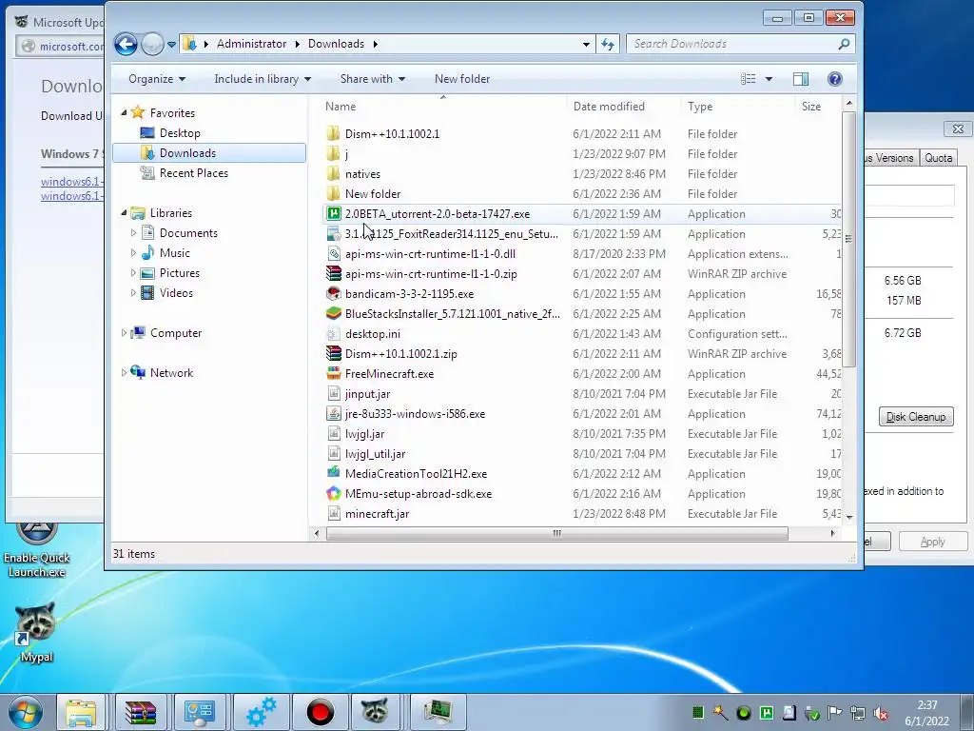Select the lwjgl_util.jar file name
Image resolution: width=974 pixels, height=731 pixels.
coord(375,454)
